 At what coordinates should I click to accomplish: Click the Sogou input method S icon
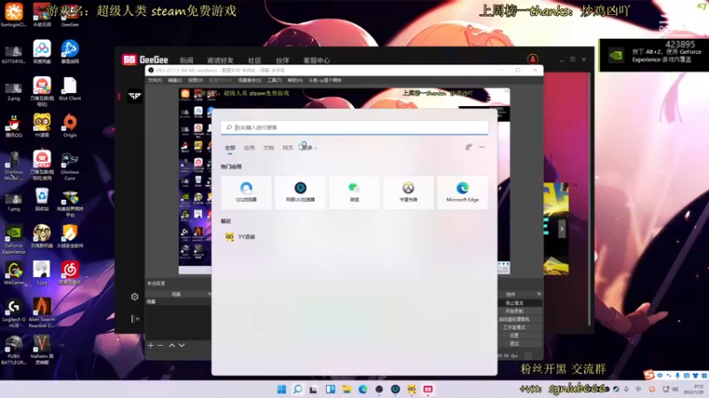tap(650, 374)
